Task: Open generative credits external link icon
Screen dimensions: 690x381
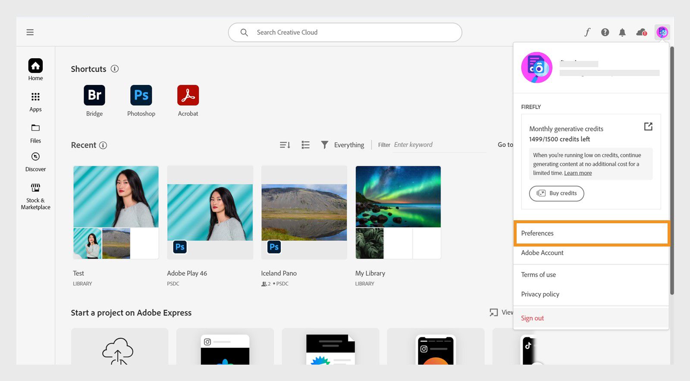Action: [x=648, y=126]
